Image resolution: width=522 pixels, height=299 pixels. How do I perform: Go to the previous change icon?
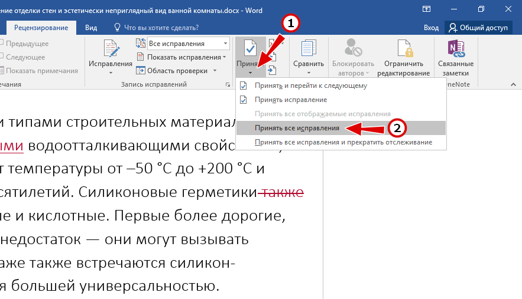coord(272,57)
